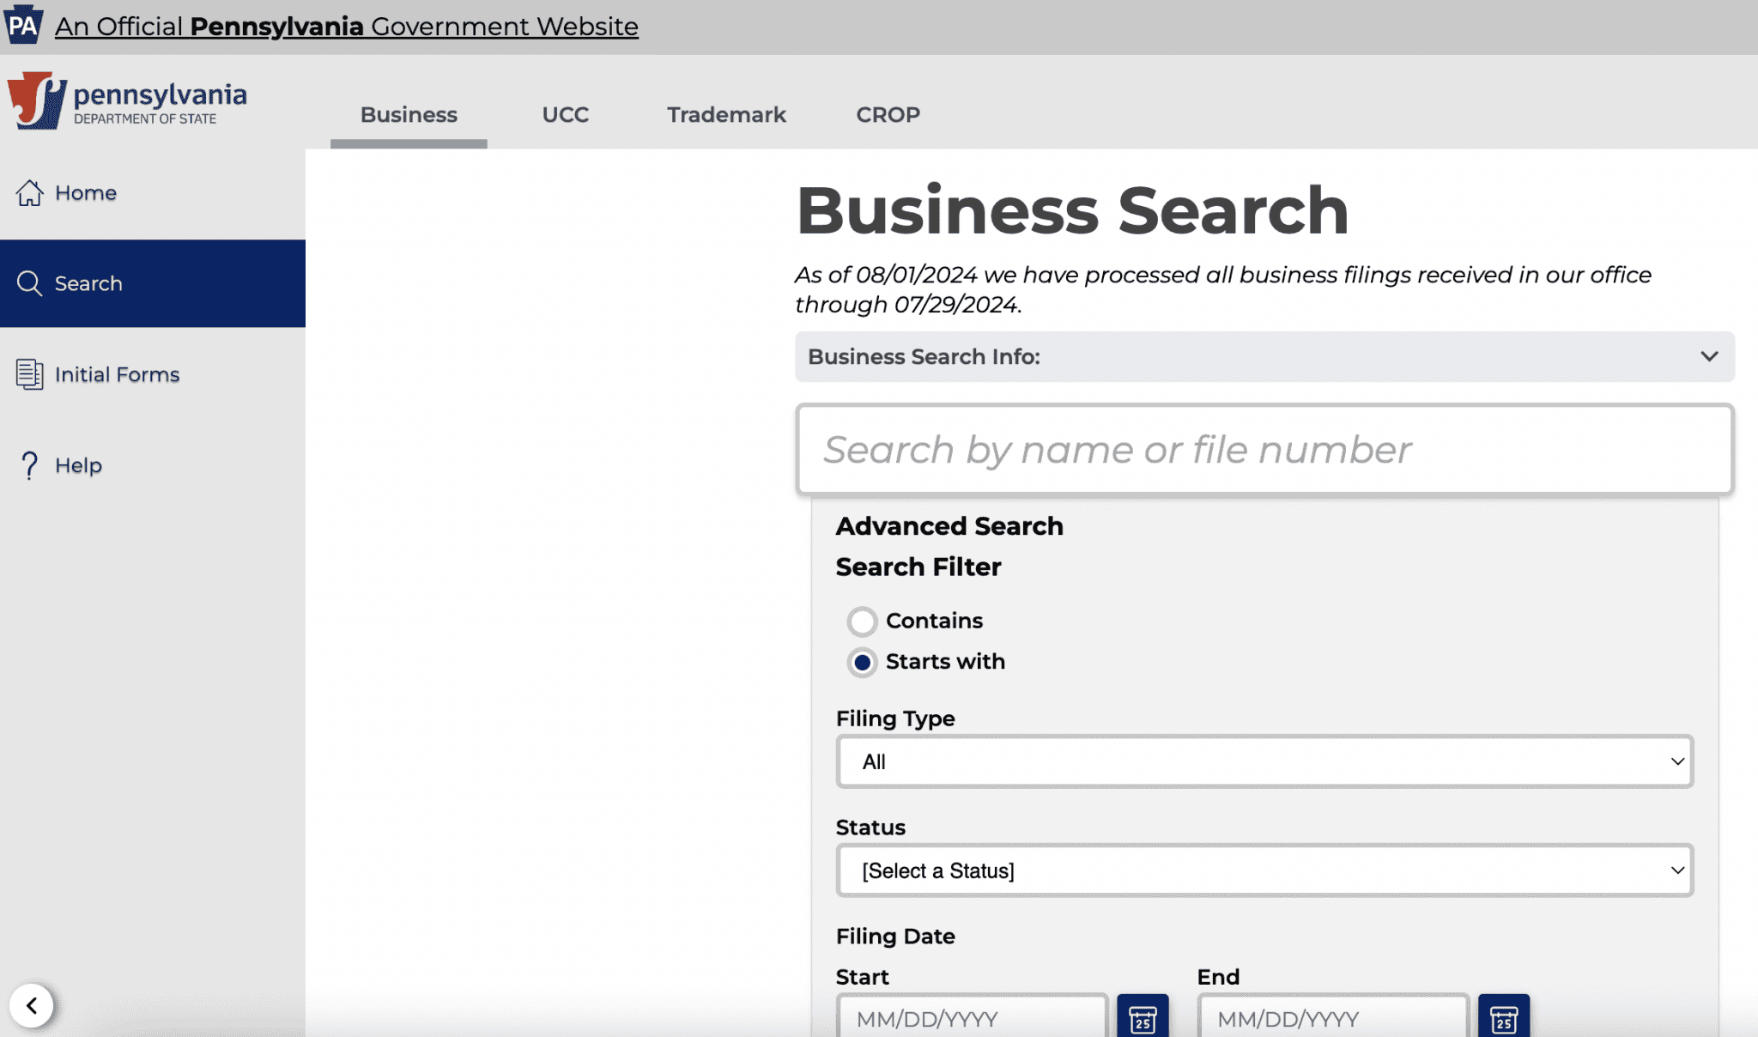The width and height of the screenshot is (1758, 1037).
Task: Click Official Pennsylvania Government Website link
Action: click(346, 27)
